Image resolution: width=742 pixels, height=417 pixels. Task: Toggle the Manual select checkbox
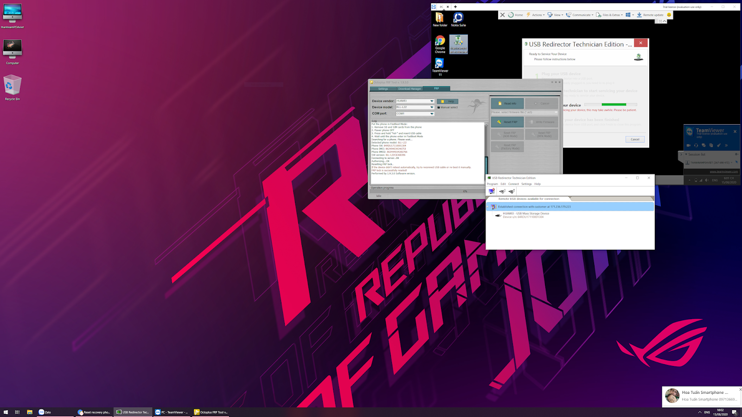439,107
